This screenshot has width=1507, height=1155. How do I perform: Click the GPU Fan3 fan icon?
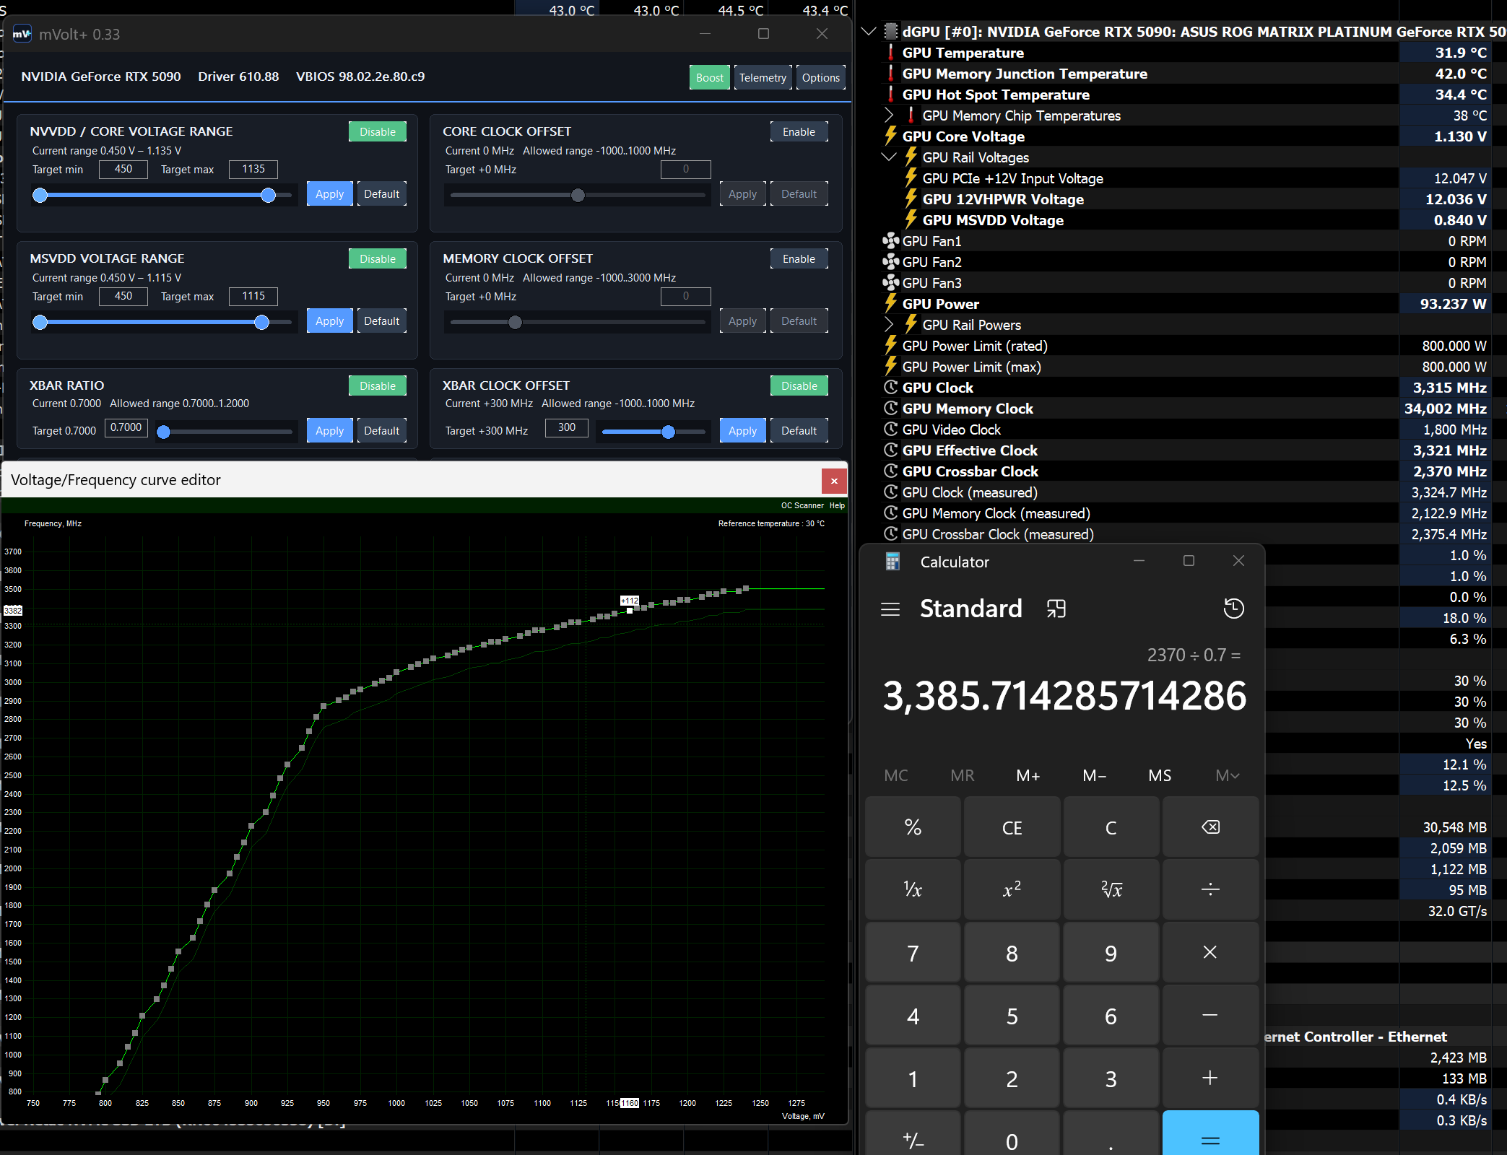pyautogui.click(x=891, y=283)
